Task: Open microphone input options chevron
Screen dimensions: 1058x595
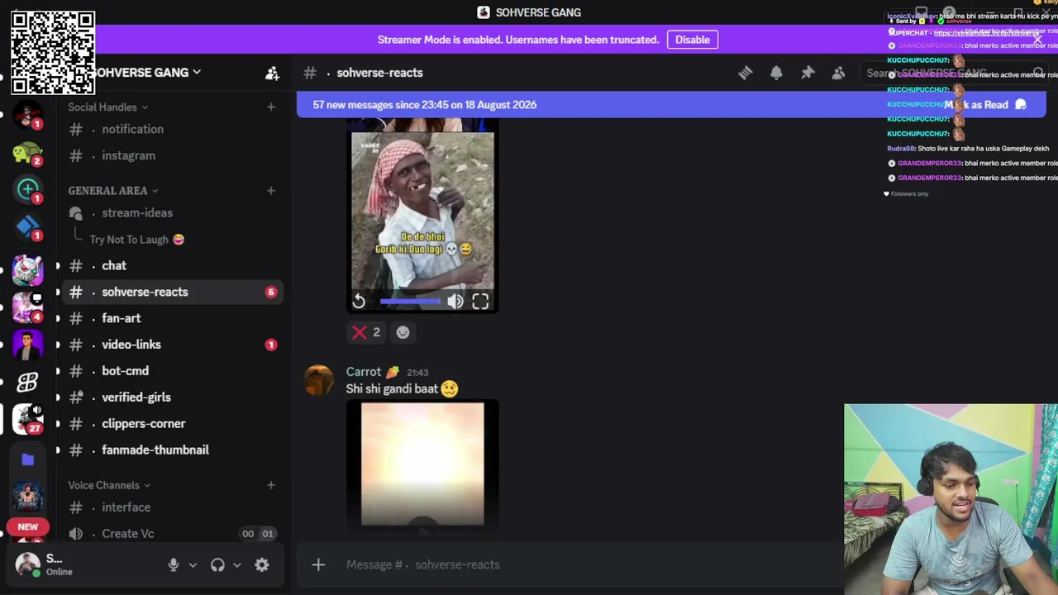Action: tap(193, 565)
